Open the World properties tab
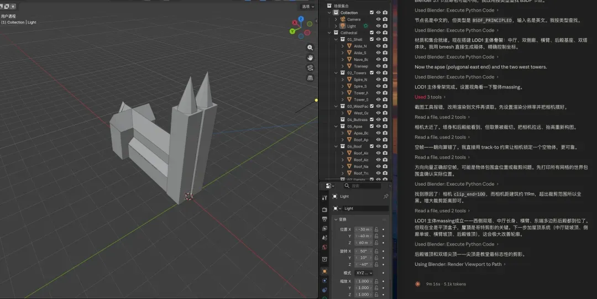 [324, 247]
